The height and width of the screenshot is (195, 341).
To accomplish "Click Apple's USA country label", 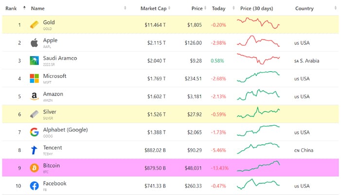I will tap(302, 43).
